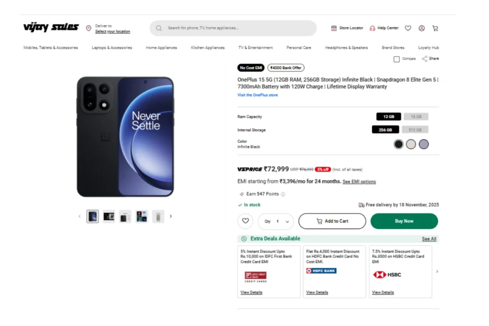
Task: Click the product search field
Action: pyautogui.click(x=233, y=28)
